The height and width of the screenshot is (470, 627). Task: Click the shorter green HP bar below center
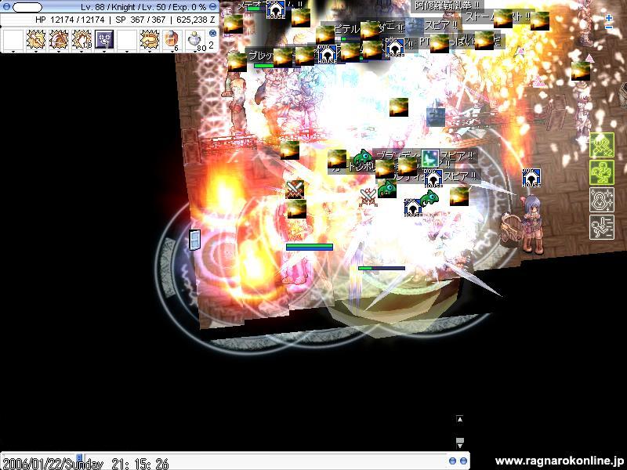(382, 268)
